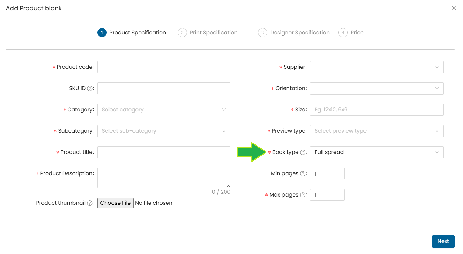Viewport: 463px width, 254px height.
Task: Close the Add Product blank dialog
Action: click(x=454, y=8)
